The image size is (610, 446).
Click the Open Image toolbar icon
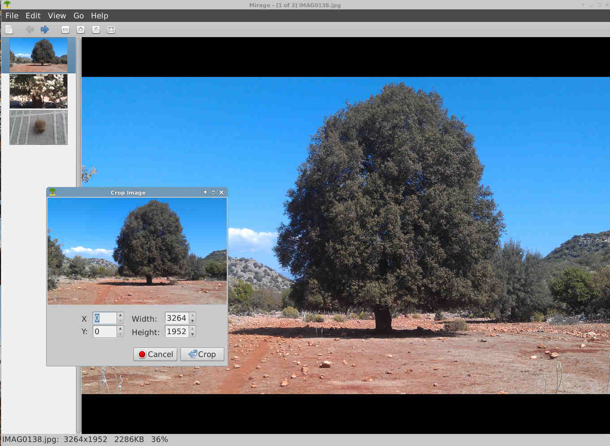point(9,30)
